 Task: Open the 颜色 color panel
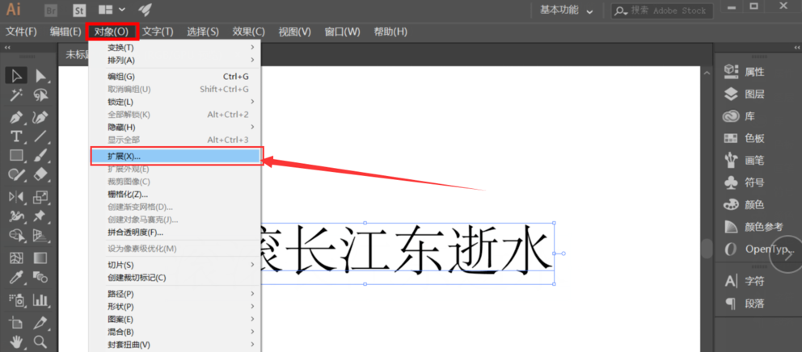(745, 205)
